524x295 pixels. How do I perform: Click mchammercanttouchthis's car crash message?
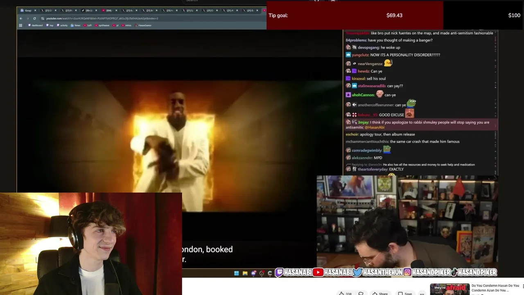pyautogui.click(x=402, y=142)
